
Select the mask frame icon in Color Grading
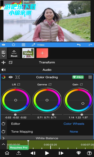17,77
